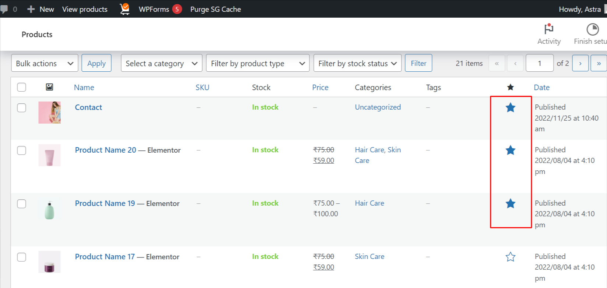Image resolution: width=607 pixels, height=288 pixels.
Task: Open Filter by stock status dropdown
Action: coord(357,63)
